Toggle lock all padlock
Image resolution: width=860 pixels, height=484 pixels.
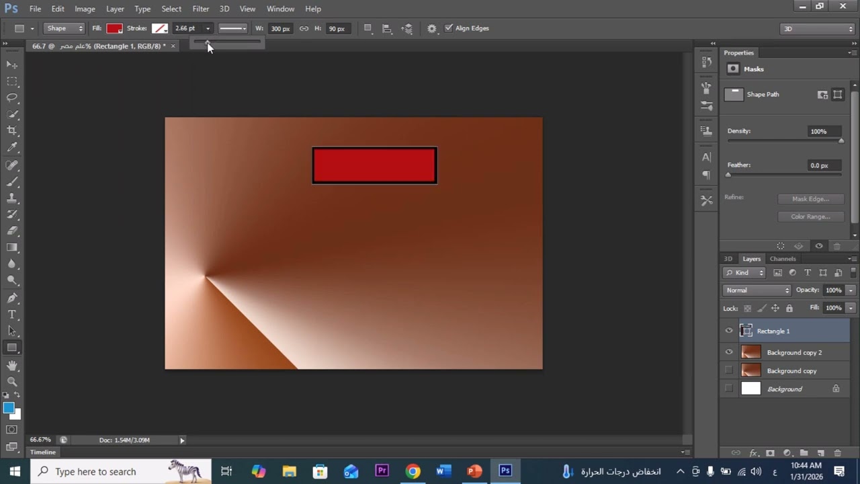789,308
